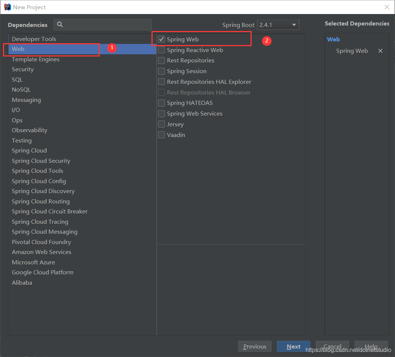Select Developer Tools category
Screen dimensions: 395x357
click(82, 39)
